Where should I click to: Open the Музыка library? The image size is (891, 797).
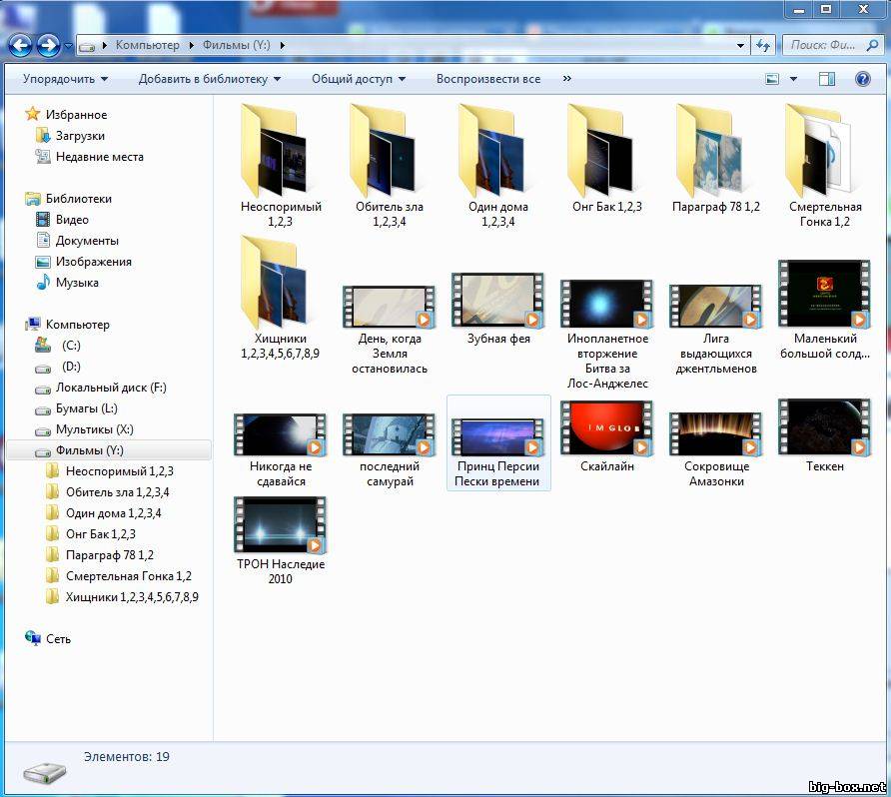(77, 283)
